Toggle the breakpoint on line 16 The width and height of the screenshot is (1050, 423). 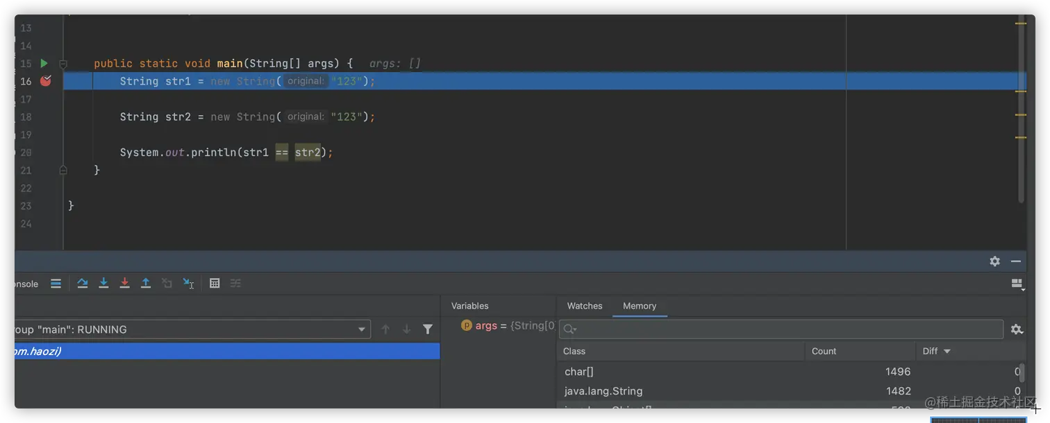[46, 81]
